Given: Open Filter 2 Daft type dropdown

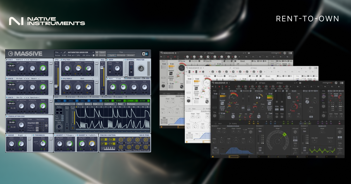Looking at the screenshot, I should click(83, 79).
